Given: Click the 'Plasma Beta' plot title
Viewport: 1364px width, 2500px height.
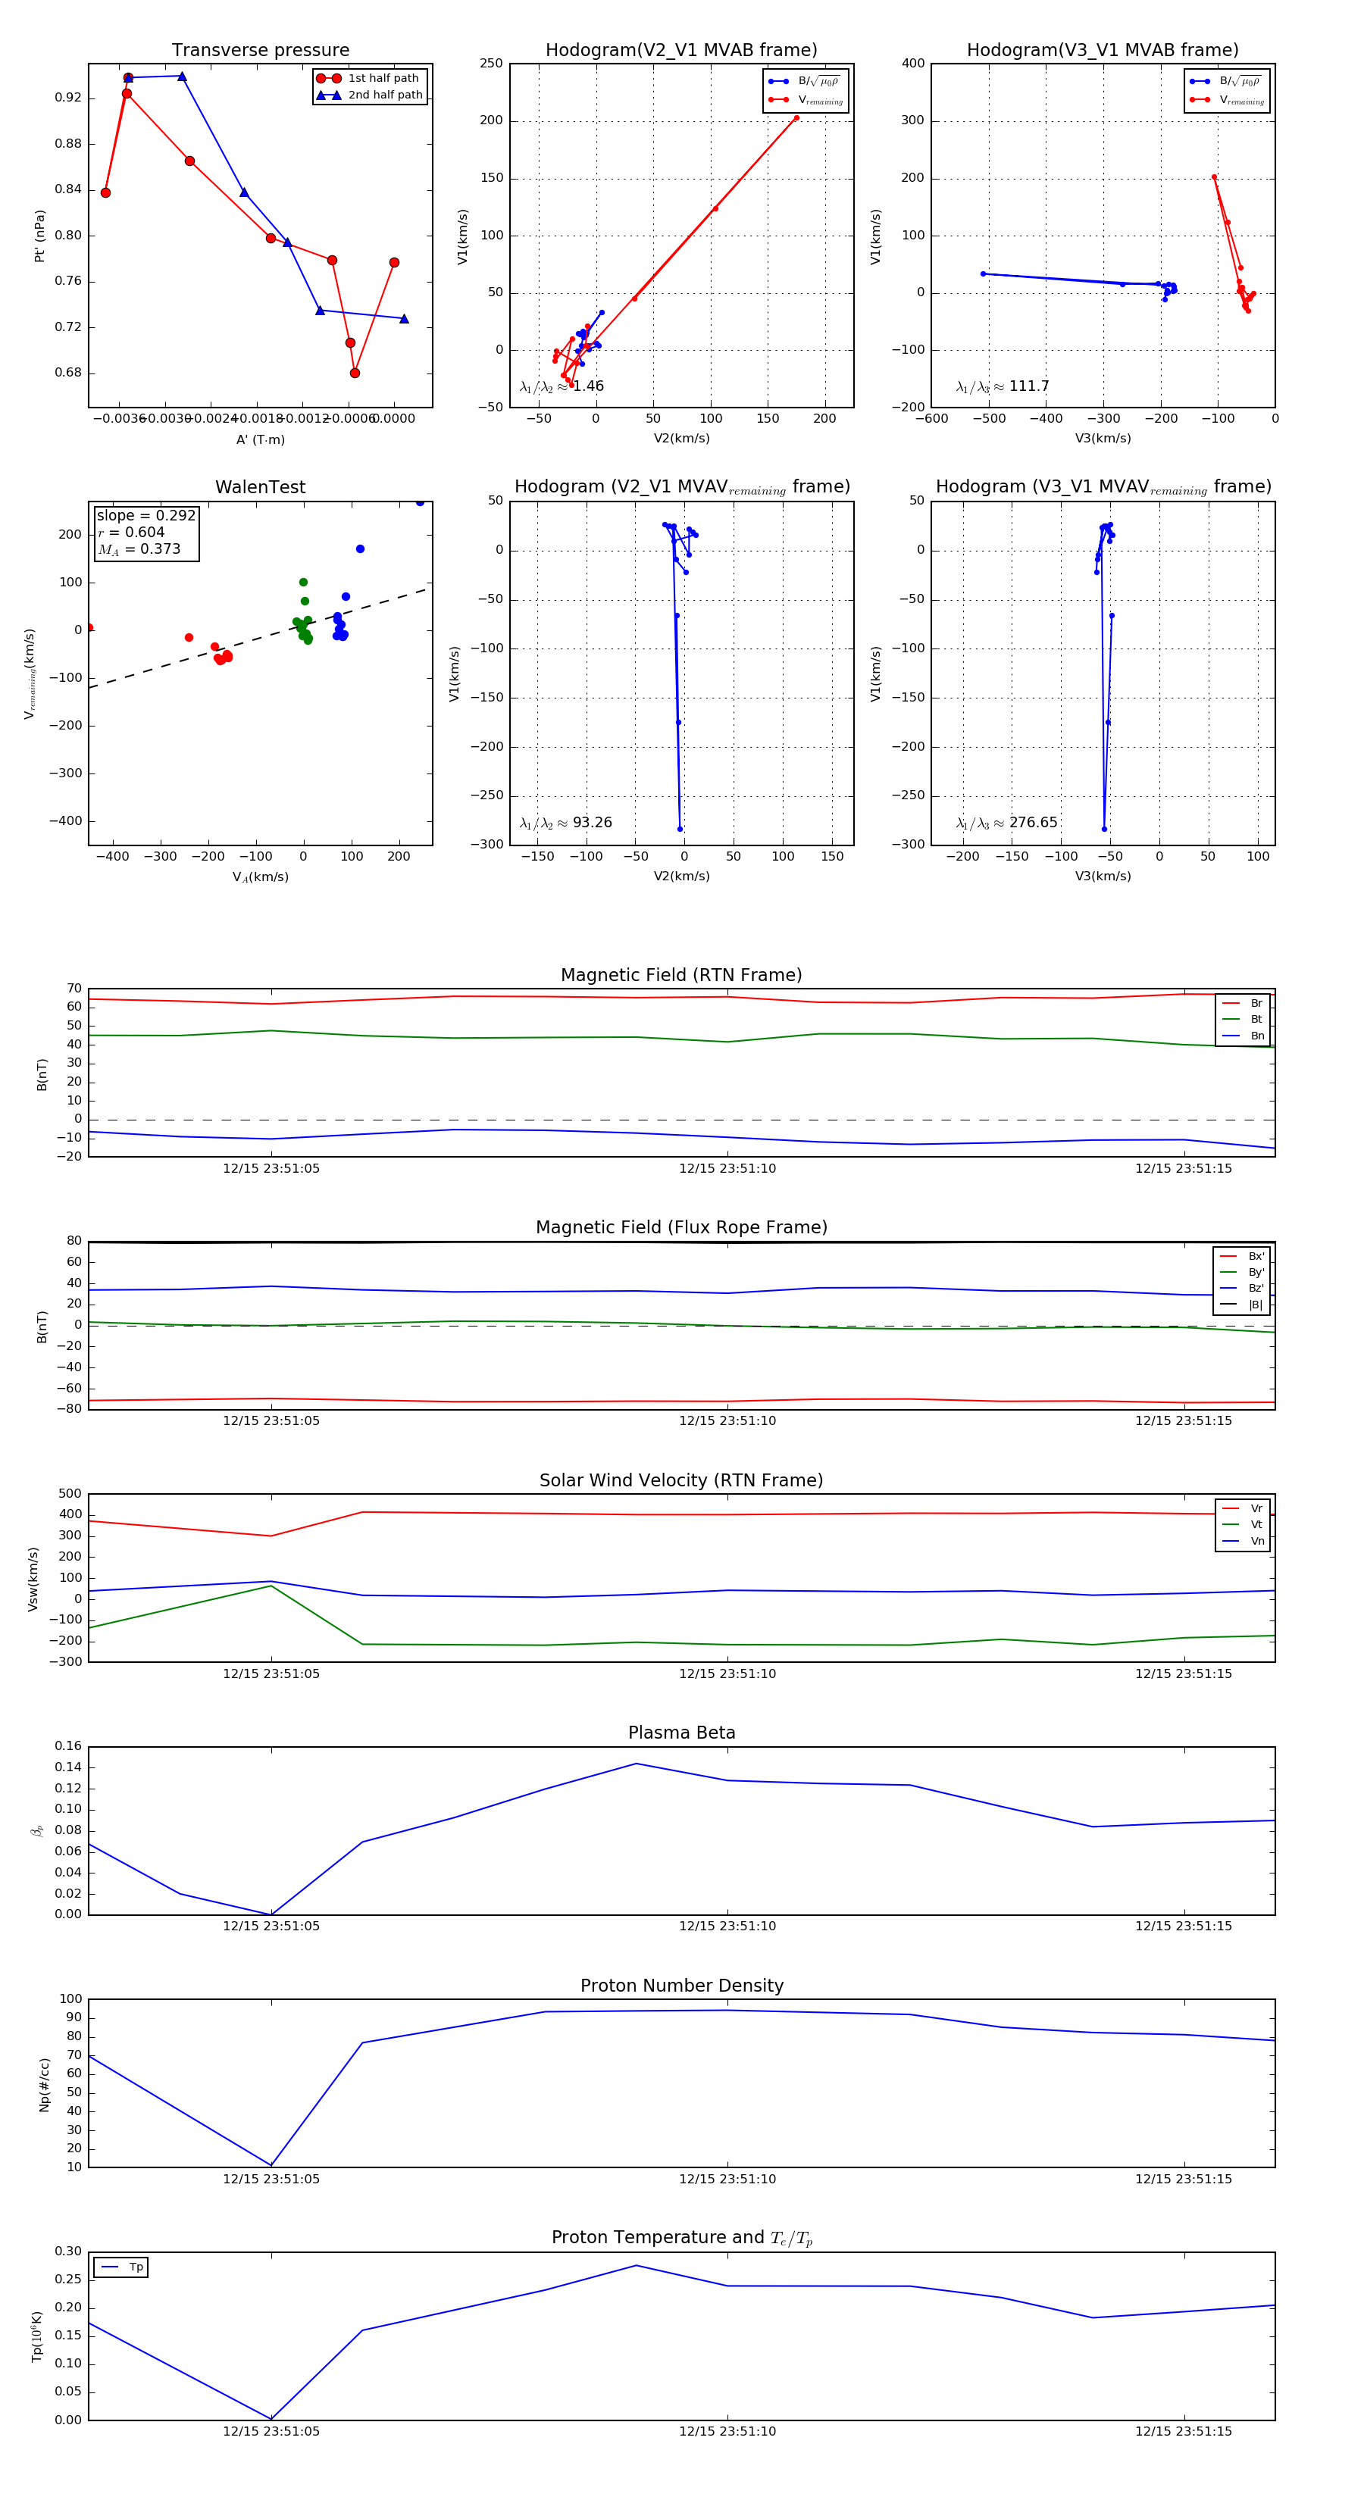Looking at the screenshot, I should pyautogui.click(x=681, y=1733).
